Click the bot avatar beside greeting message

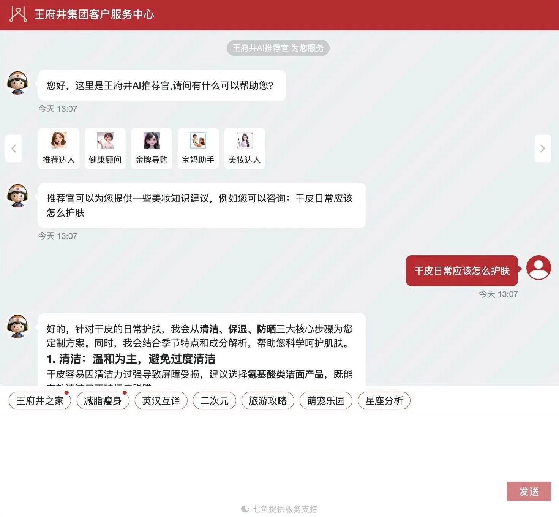click(18, 83)
